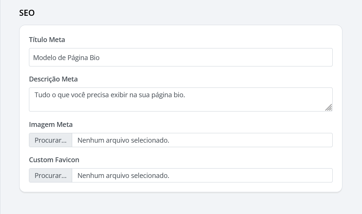Click the Custom Favicon label
The width and height of the screenshot is (362, 214).
pyautogui.click(x=54, y=160)
